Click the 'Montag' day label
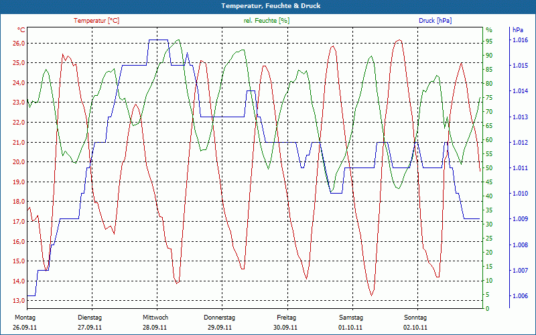 25,318
